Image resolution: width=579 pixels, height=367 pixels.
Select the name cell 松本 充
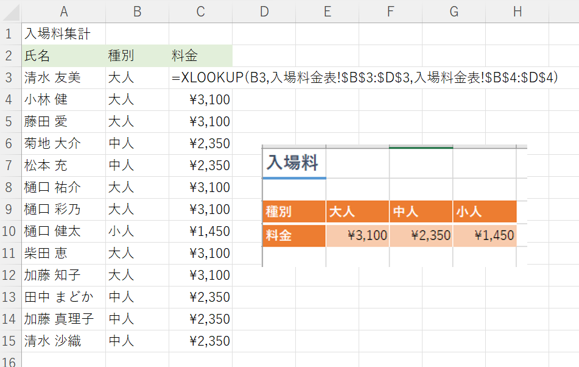(63, 166)
